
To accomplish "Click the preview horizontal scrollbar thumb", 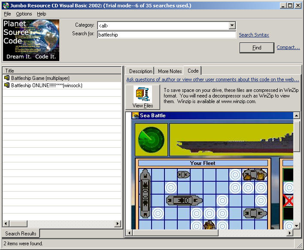I will click(x=176, y=233).
